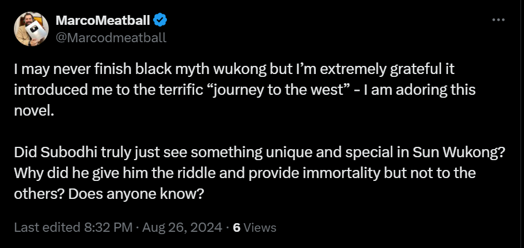Click the name Sun Wukong?
The width and height of the screenshot is (524, 248).
(x=458, y=153)
